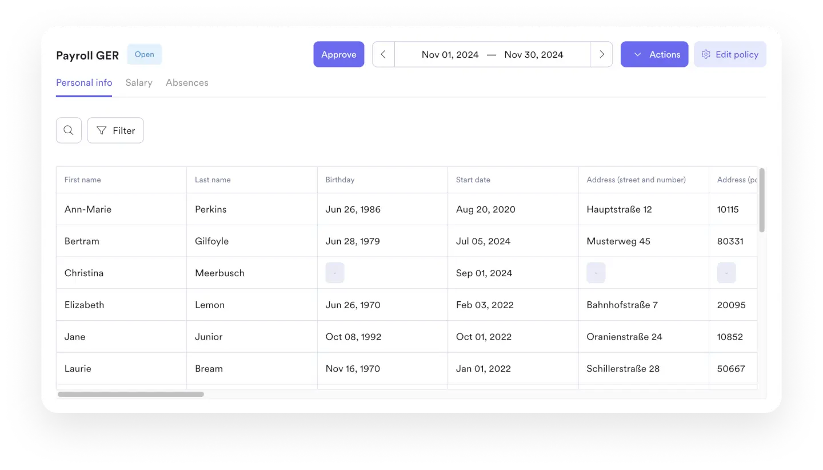Select the Meerbusch last name cell
Viewport: 823px width, 470px height.
tap(252, 273)
